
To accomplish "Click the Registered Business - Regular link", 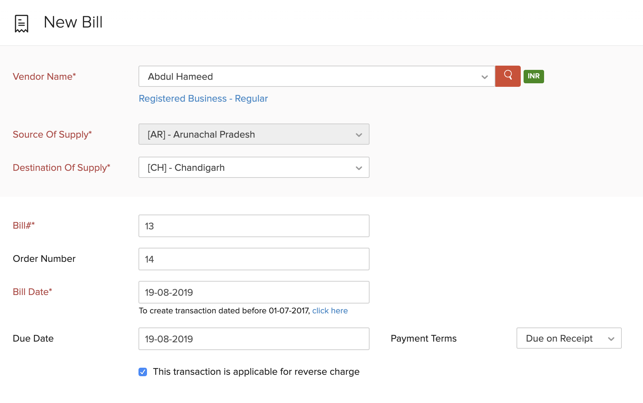I will click(203, 98).
